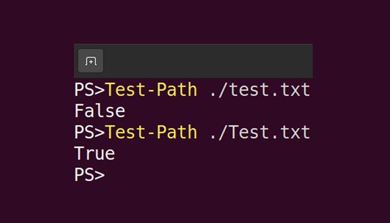Select the False output line
Image resolution: width=390 pixels, height=223 pixels.
(x=100, y=111)
